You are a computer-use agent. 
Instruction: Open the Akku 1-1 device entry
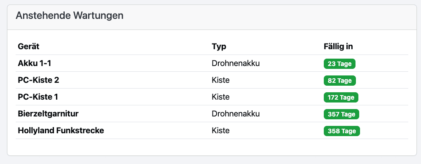(34, 64)
